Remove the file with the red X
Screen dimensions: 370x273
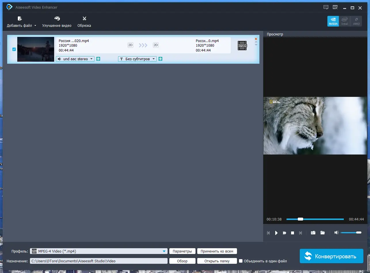click(x=256, y=39)
